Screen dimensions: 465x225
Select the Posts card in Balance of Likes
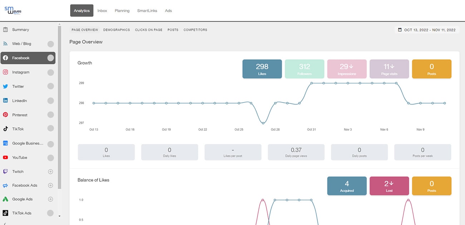pos(432,186)
